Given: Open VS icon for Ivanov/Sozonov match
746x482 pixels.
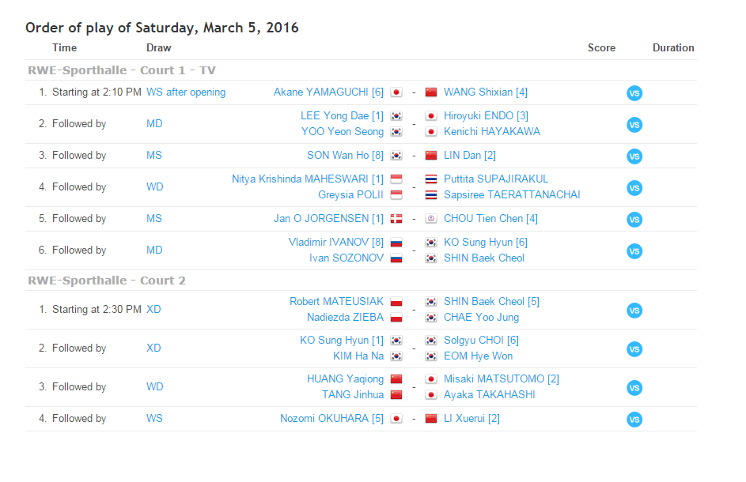Looking at the screenshot, I should pos(634,251).
